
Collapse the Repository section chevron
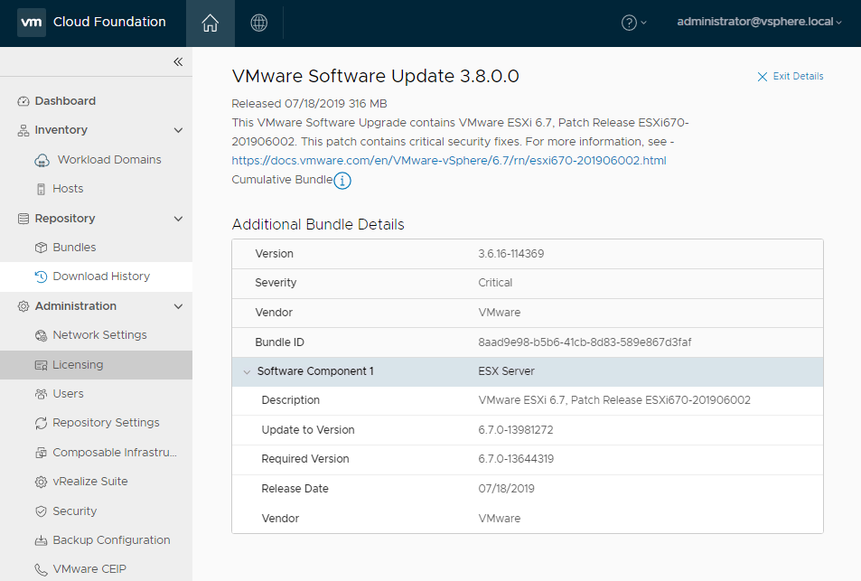coord(178,219)
